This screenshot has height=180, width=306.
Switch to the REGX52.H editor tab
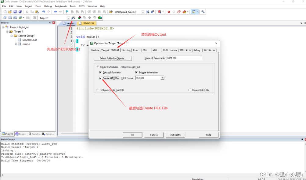[x=86, y=23]
